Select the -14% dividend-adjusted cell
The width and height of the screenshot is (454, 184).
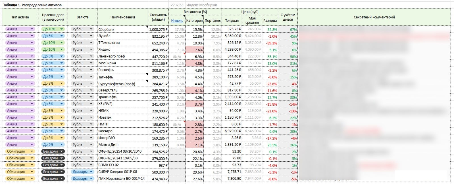[x=288, y=104]
